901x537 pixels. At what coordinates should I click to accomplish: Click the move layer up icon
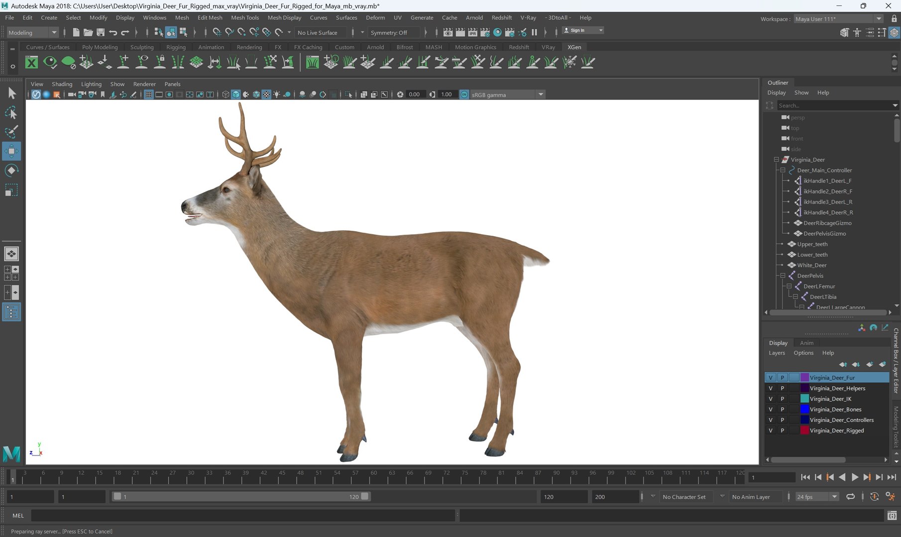tap(843, 364)
